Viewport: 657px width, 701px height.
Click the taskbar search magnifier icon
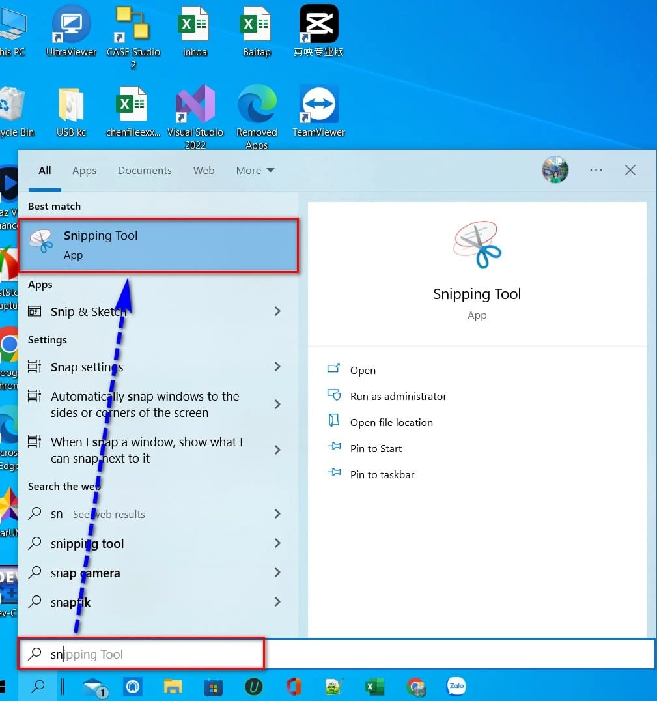point(38,687)
